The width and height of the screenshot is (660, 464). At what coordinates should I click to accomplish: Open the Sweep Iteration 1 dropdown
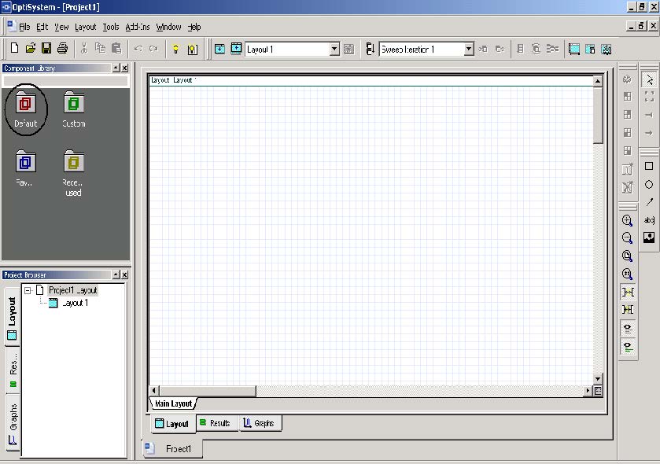[468, 49]
